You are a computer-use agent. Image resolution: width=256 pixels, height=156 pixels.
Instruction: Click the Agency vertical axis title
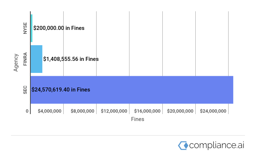click(16, 63)
